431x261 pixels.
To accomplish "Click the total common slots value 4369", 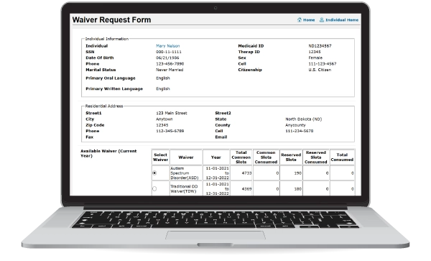I will coord(246,189).
